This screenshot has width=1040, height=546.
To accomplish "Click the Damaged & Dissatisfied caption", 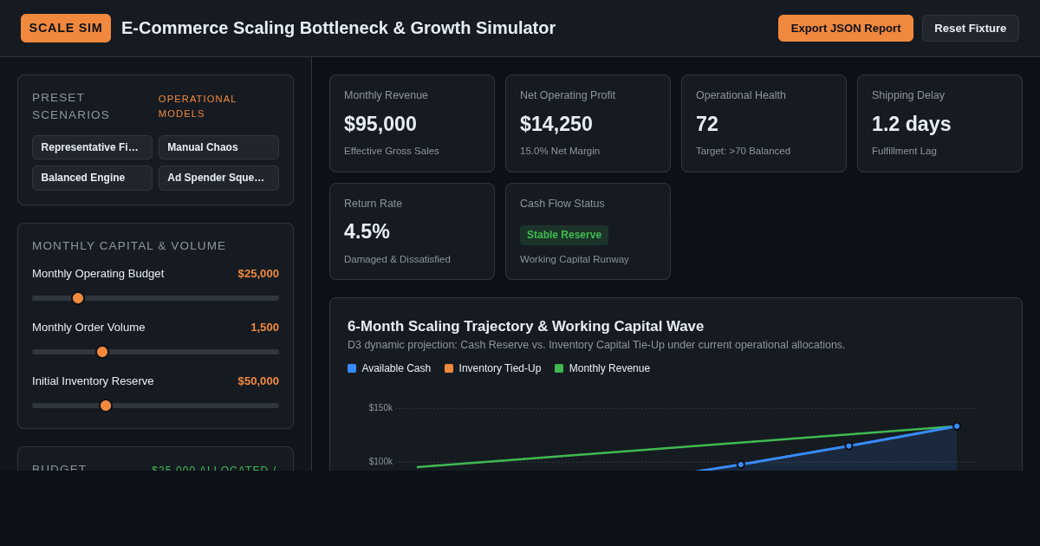I will 397,259.
